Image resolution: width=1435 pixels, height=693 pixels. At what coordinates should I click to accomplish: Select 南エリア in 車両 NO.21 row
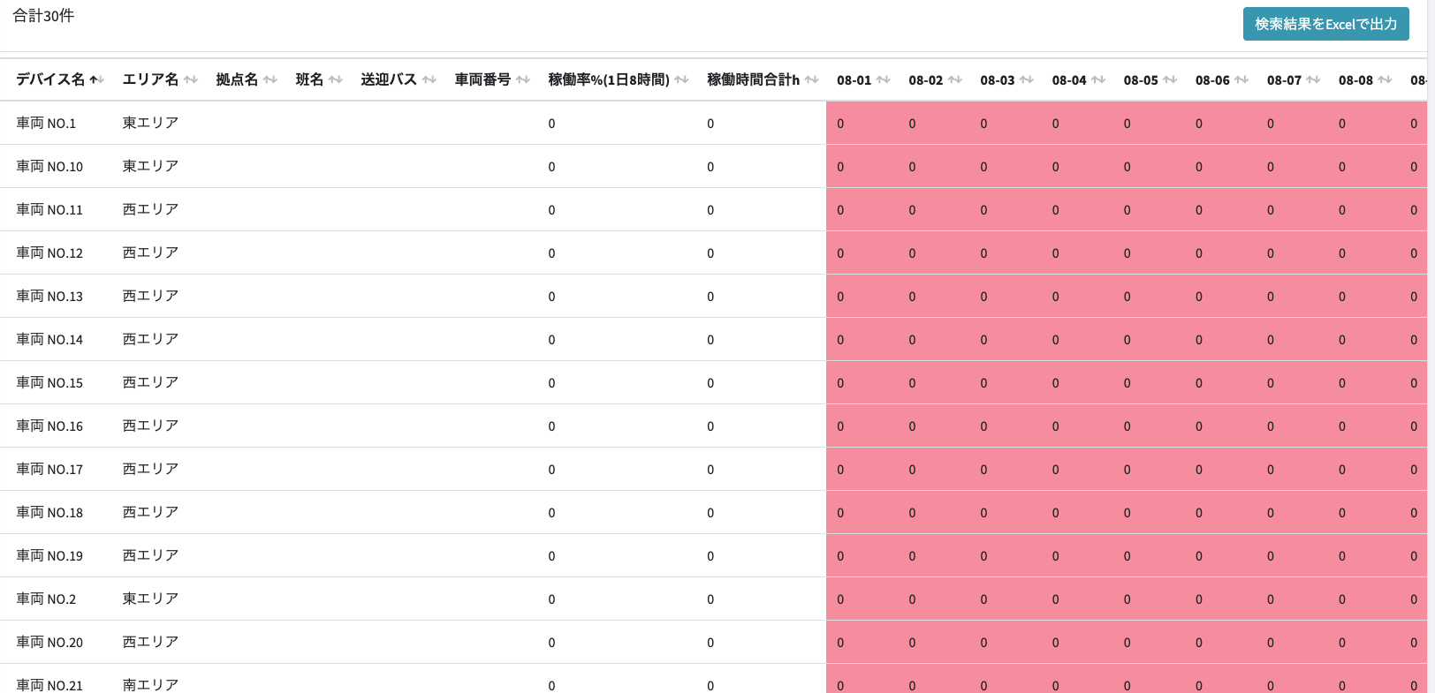point(150,685)
